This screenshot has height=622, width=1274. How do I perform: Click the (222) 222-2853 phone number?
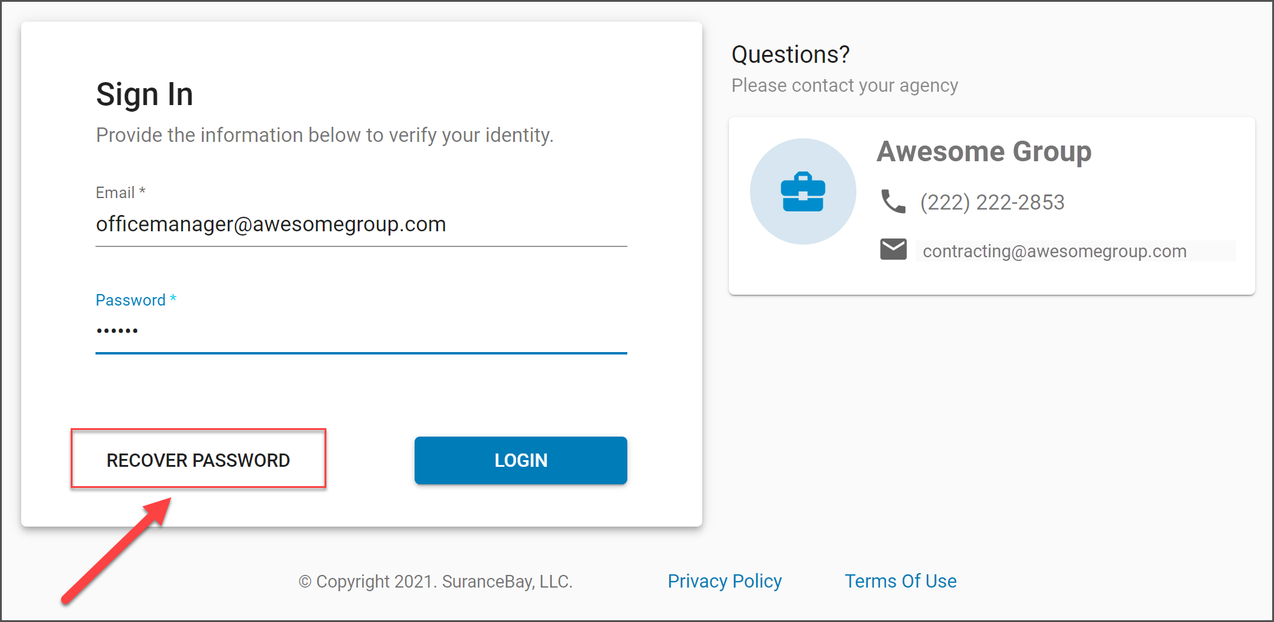992,202
